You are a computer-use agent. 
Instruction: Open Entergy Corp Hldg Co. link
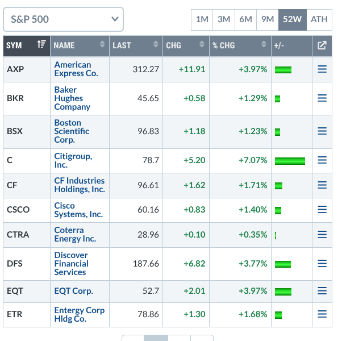coord(80,314)
